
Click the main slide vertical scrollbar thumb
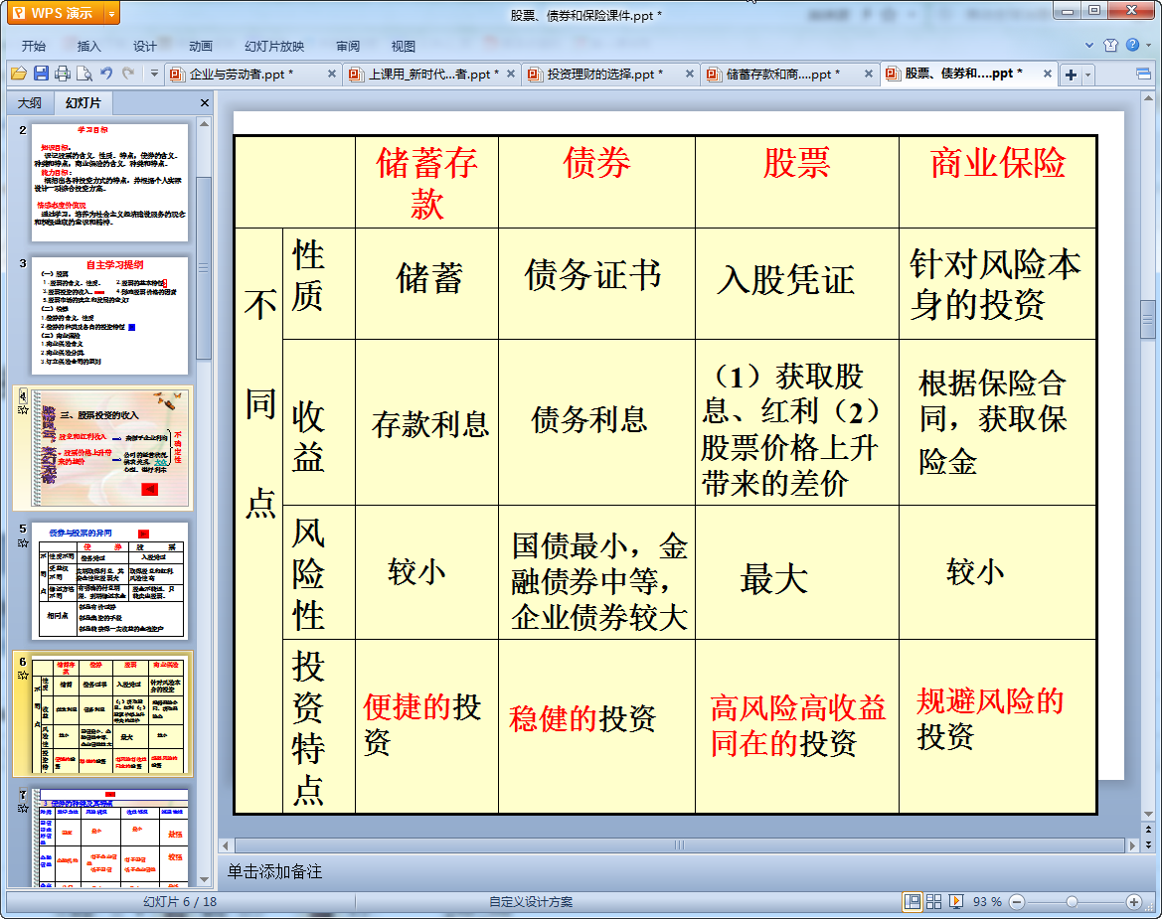click(x=1148, y=320)
